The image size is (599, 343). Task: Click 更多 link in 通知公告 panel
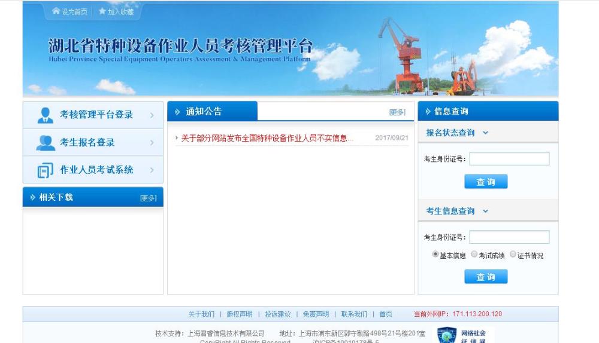(397, 112)
